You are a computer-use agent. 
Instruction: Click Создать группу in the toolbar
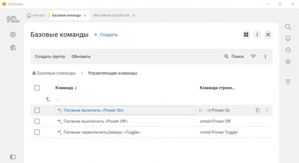[x=50, y=56]
